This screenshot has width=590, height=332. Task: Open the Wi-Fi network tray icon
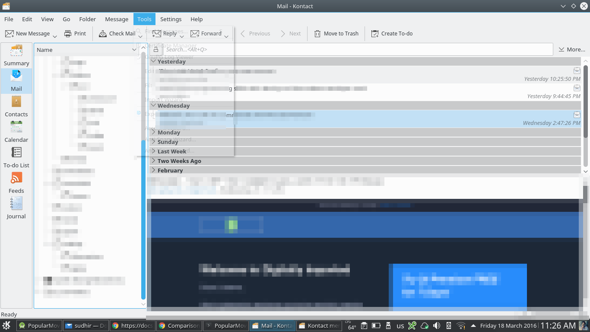tap(461, 326)
